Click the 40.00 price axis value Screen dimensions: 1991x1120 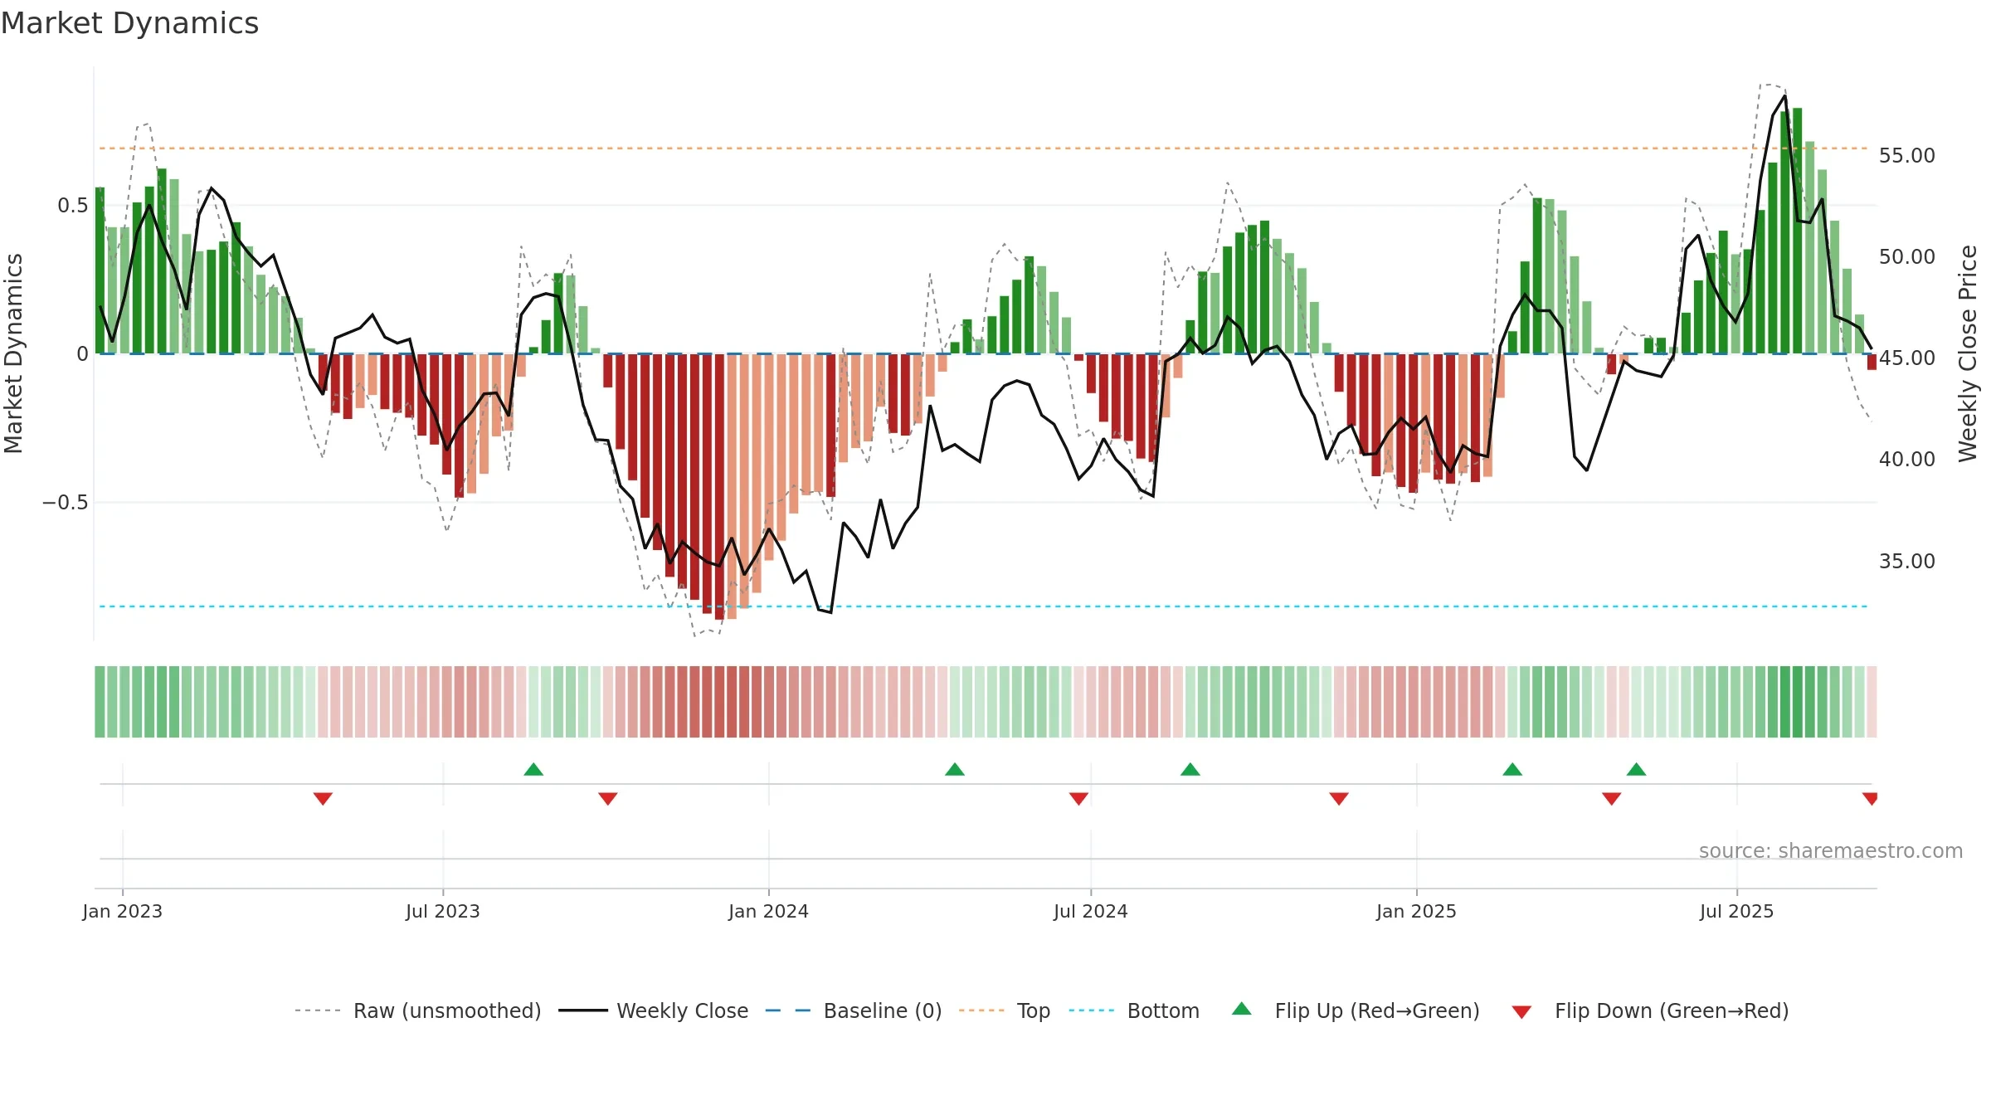tap(1907, 459)
